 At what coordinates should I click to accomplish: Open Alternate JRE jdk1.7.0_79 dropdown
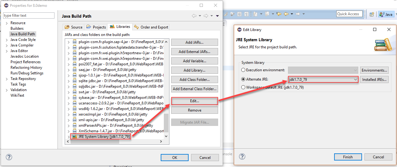[356, 80]
